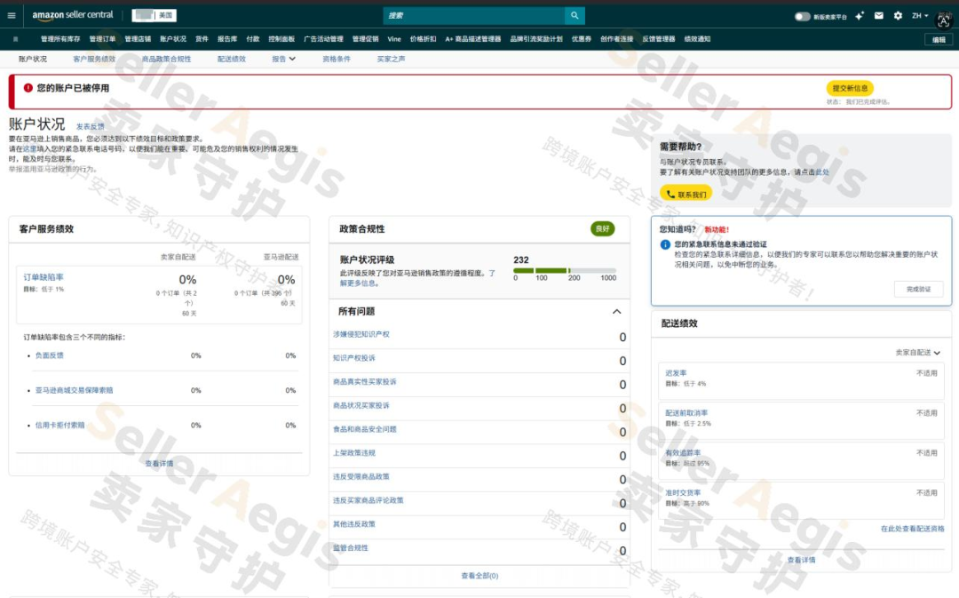Open the 涉嫌侵犯知识产权 issue link
Screen dimensions: 959x598
[361, 334]
